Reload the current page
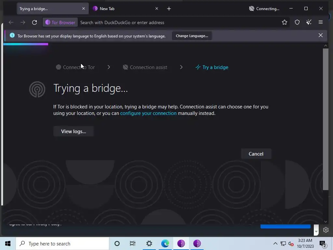 [34, 22]
